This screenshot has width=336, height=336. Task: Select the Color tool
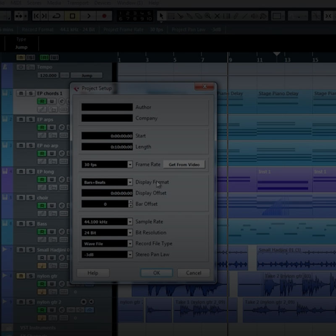(x=263, y=16)
